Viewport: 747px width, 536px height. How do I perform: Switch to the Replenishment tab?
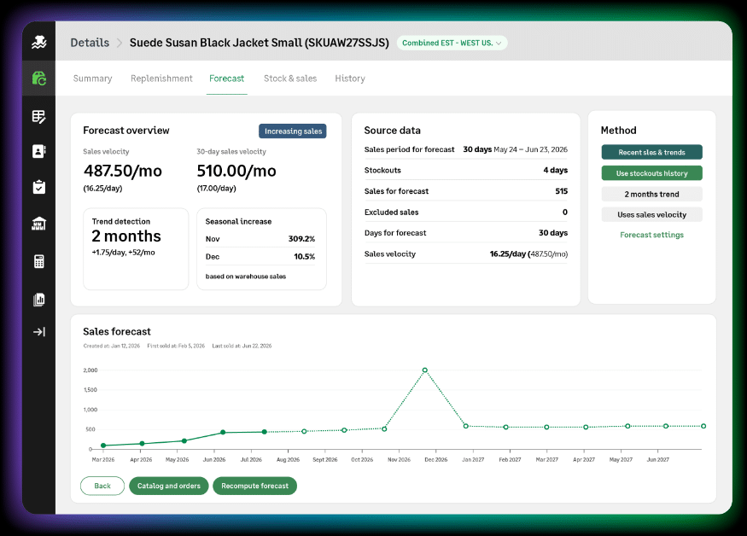click(161, 79)
